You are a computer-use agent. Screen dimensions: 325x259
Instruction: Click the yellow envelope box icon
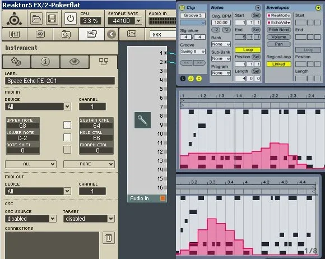(198, 78)
